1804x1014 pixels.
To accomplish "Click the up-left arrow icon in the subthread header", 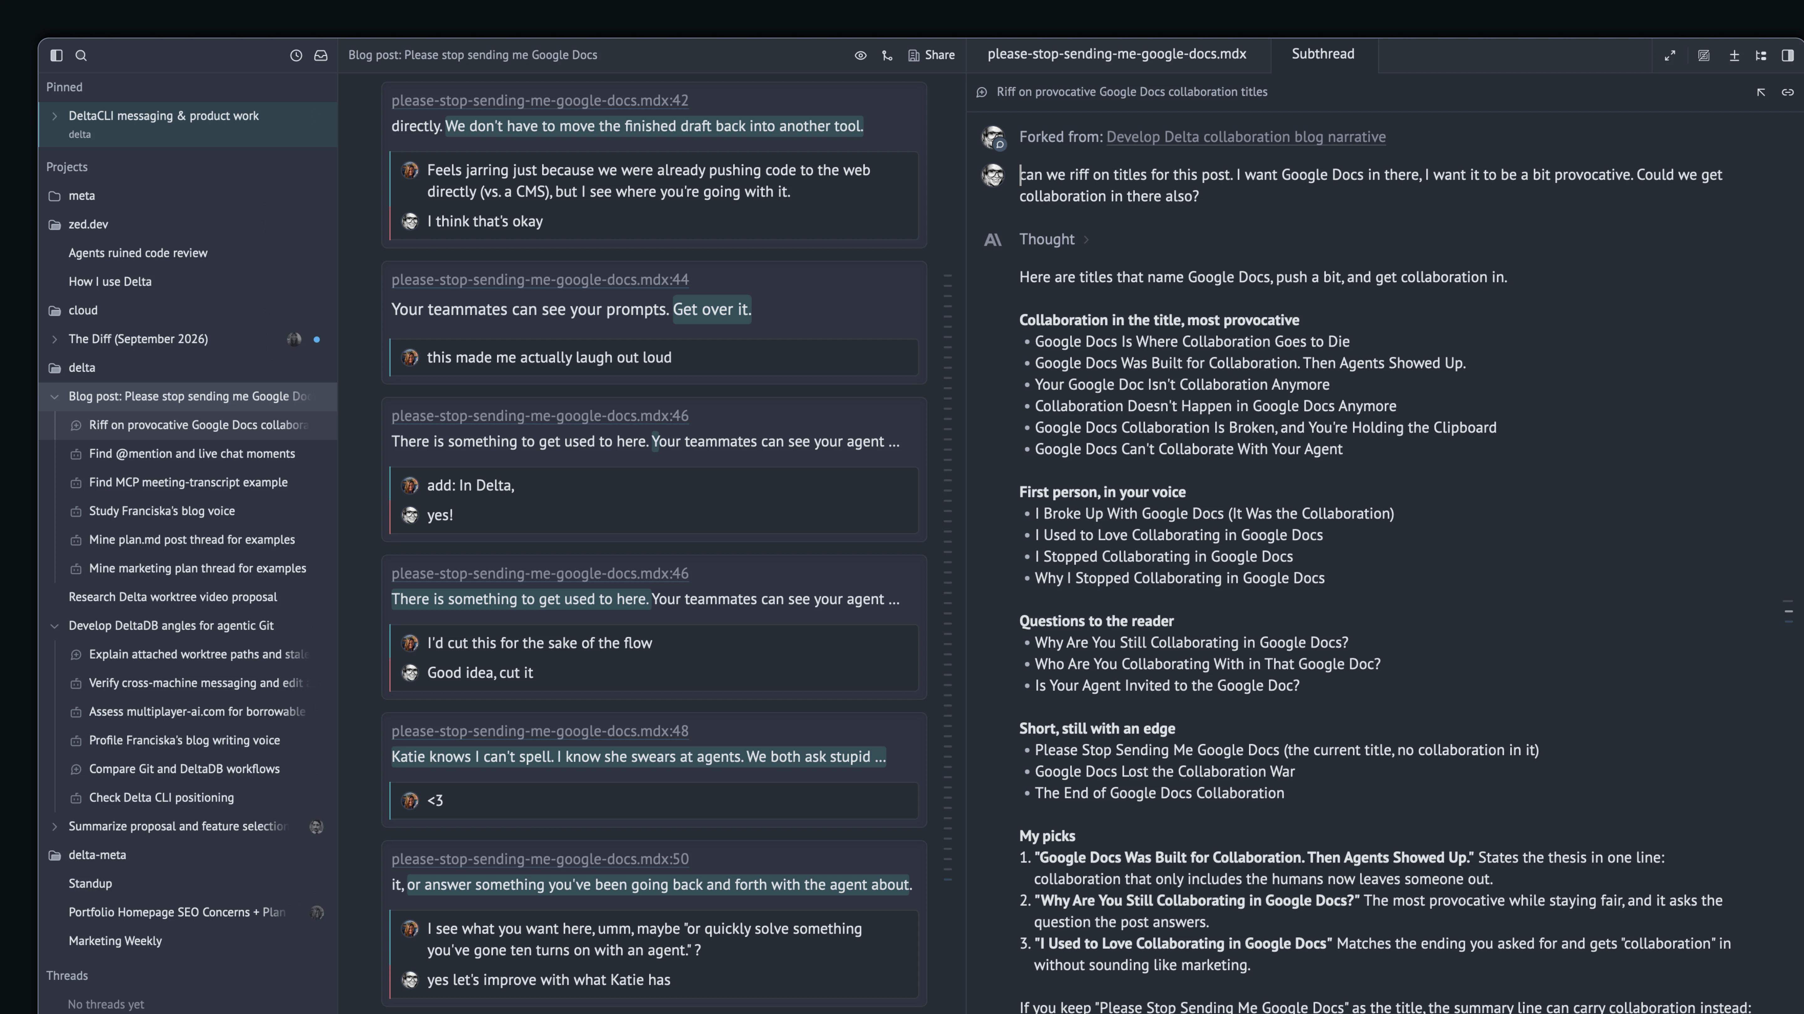I will click(1761, 92).
